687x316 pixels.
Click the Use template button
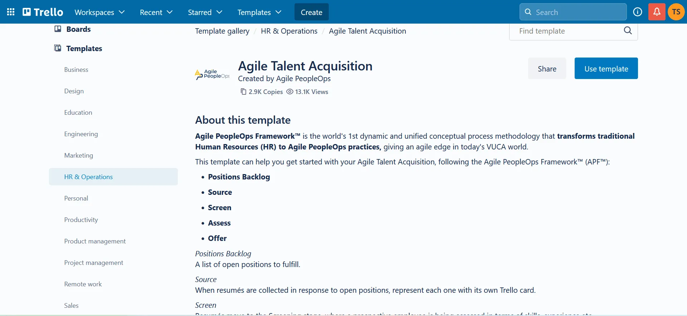pyautogui.click(x=606, y=69)
